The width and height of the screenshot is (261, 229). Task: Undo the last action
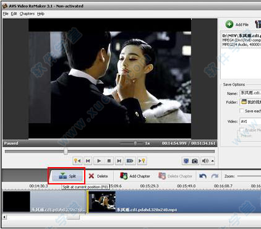pos(203,176)
